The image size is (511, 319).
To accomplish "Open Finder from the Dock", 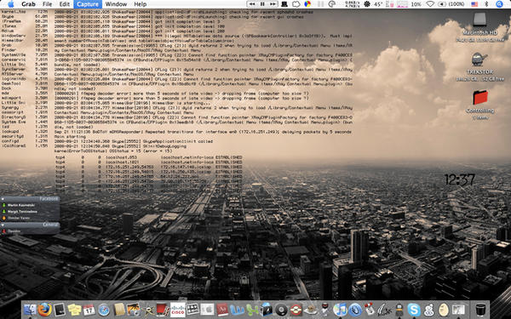I will [x=30, y=310].
